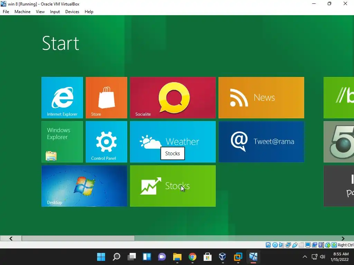Open the View menu
Screen dimensions: 354x265
coord(40,12)
